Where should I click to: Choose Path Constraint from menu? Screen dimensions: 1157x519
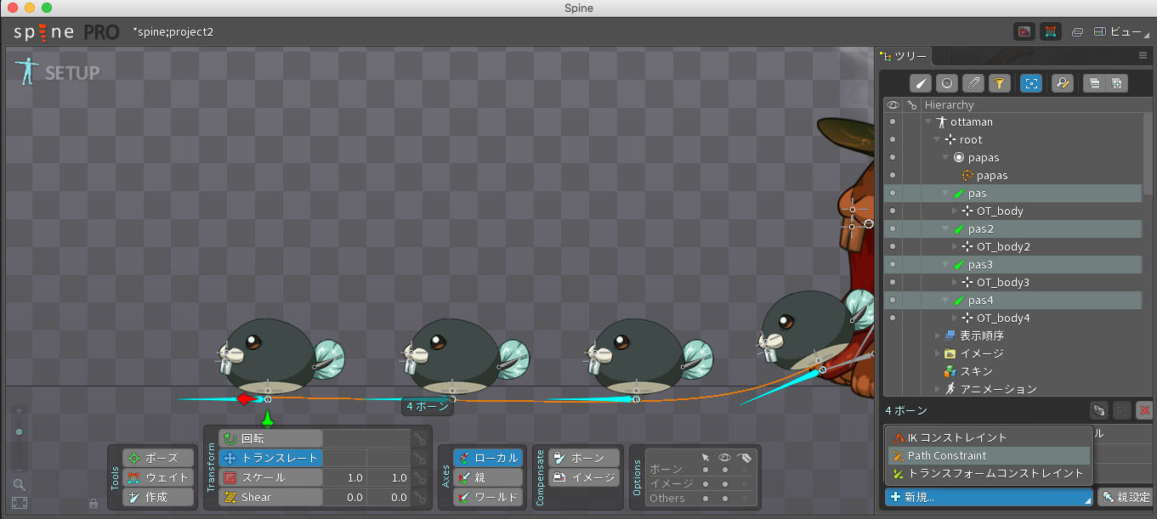click(x=988, y=455)
